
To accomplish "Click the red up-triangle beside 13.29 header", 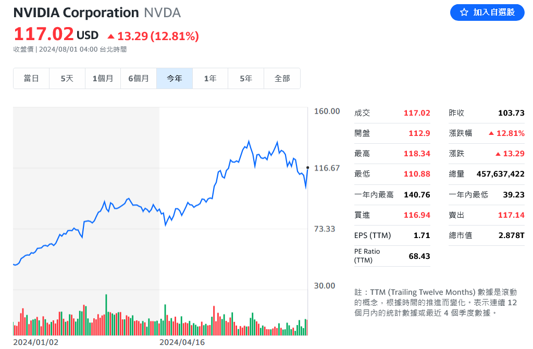I will tap(110, 36).
